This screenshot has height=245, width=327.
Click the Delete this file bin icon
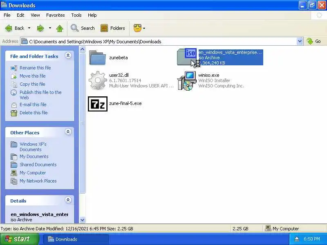(x=14, y=113)
